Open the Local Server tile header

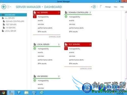(47, 44)
